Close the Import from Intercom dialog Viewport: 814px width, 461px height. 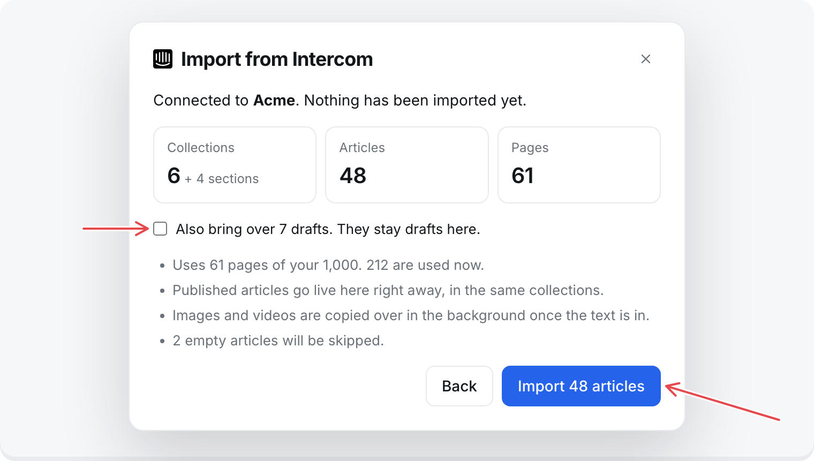[x=646, y=59]
